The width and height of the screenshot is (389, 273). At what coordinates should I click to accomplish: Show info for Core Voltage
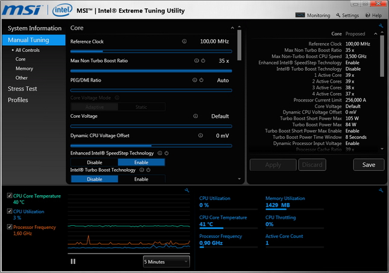195,116
